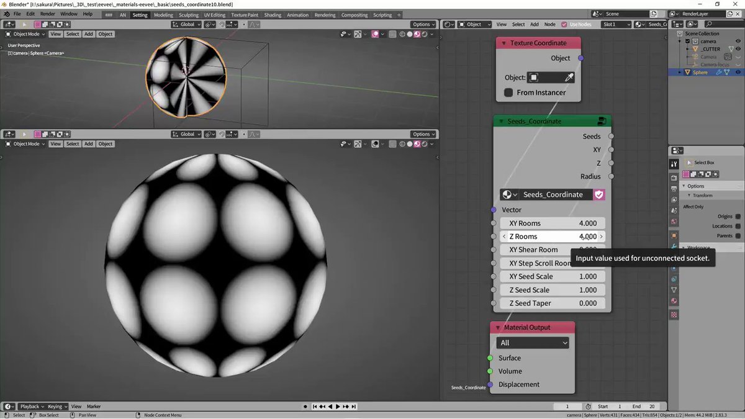Toggle overlays in the bottom viewport header
The image size is (745, 419).
tap(376, 144)
